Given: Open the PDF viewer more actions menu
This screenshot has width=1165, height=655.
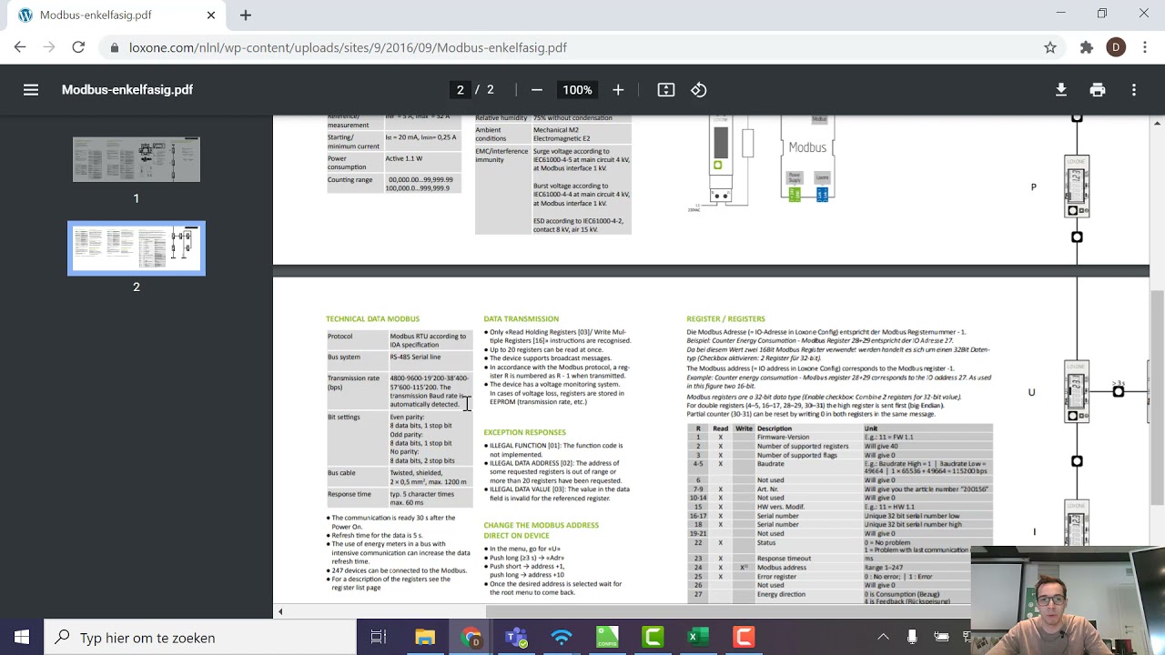Looking at the screenshot, I should (x=1134, y=89).
